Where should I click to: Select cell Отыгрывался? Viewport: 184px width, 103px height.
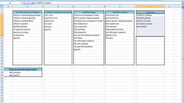coord(89,32)
